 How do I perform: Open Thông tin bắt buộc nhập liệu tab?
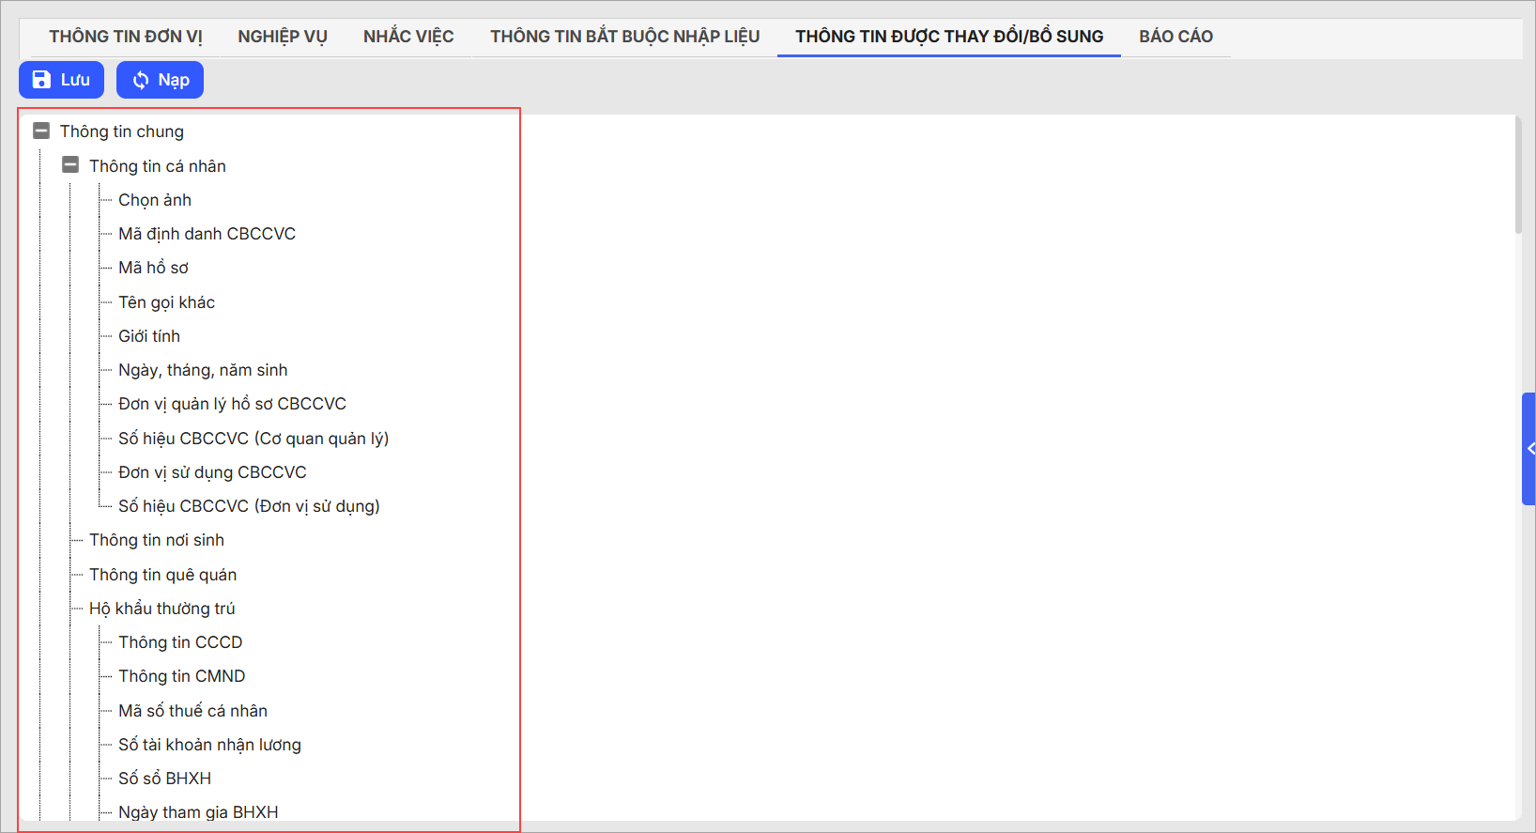coord(624,37)
